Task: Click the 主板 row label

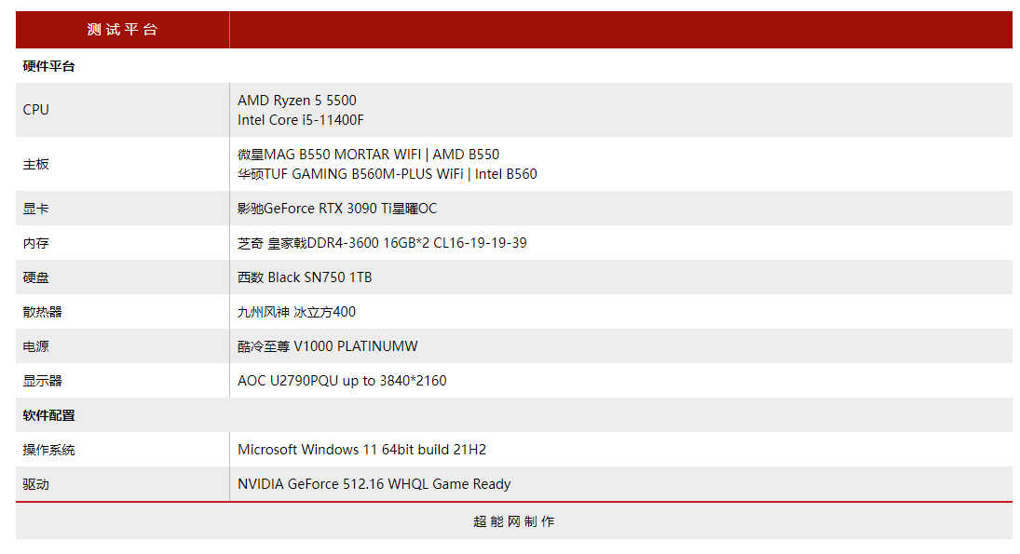Action: coord(35,164)
